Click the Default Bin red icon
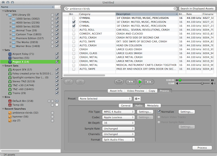Image resolution: width=217 pixels, height=156 pixels. click(10, 101)
